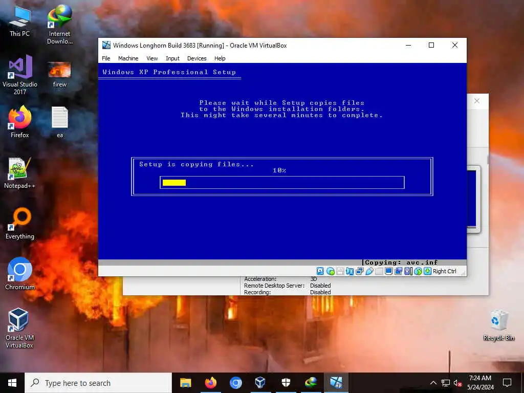Open Internet Download Manager from taskbar
Image resolution: width=524 pixels, height=393 pixels.
(x=311, y=383)
